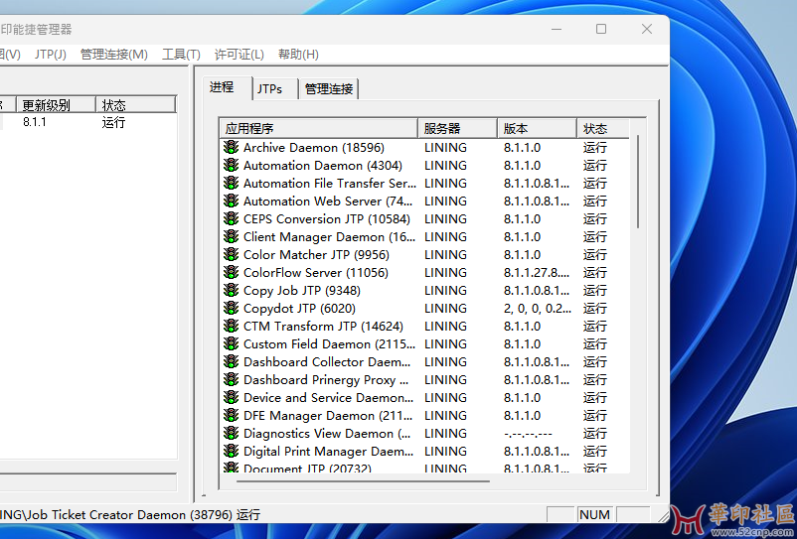Image resolution: width=797 pixels, height=539 pixels.
Task: Click LINING server cell for Archive Daemon
Action: (446, 148)
